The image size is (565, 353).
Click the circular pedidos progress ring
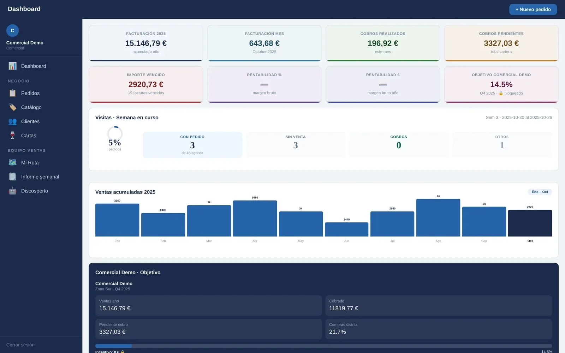[x=115, y=134]
